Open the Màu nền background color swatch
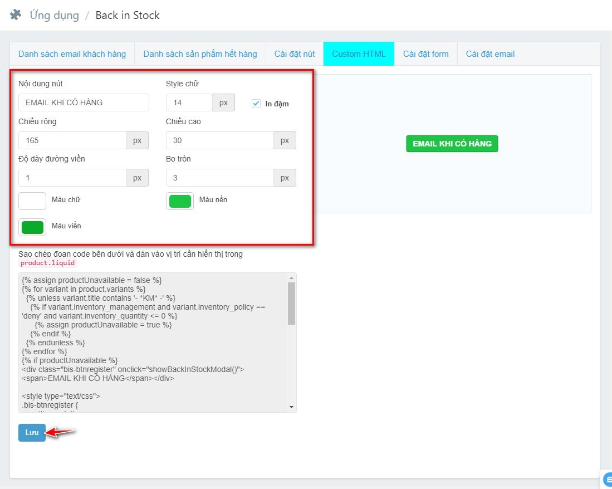The width and height of the screenshot is (612, 489). (180, 201)
